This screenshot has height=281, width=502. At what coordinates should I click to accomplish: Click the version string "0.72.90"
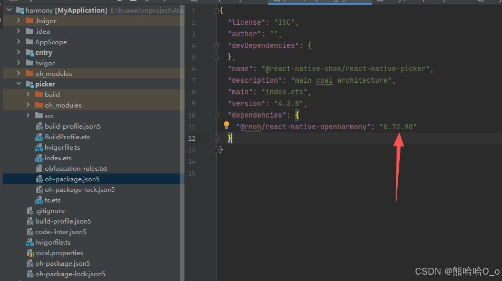click(x=398, y=127)
